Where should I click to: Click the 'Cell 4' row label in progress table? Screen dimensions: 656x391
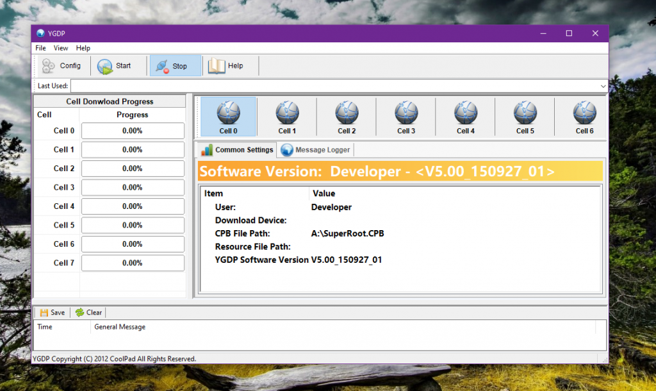(x=63, y=206)
